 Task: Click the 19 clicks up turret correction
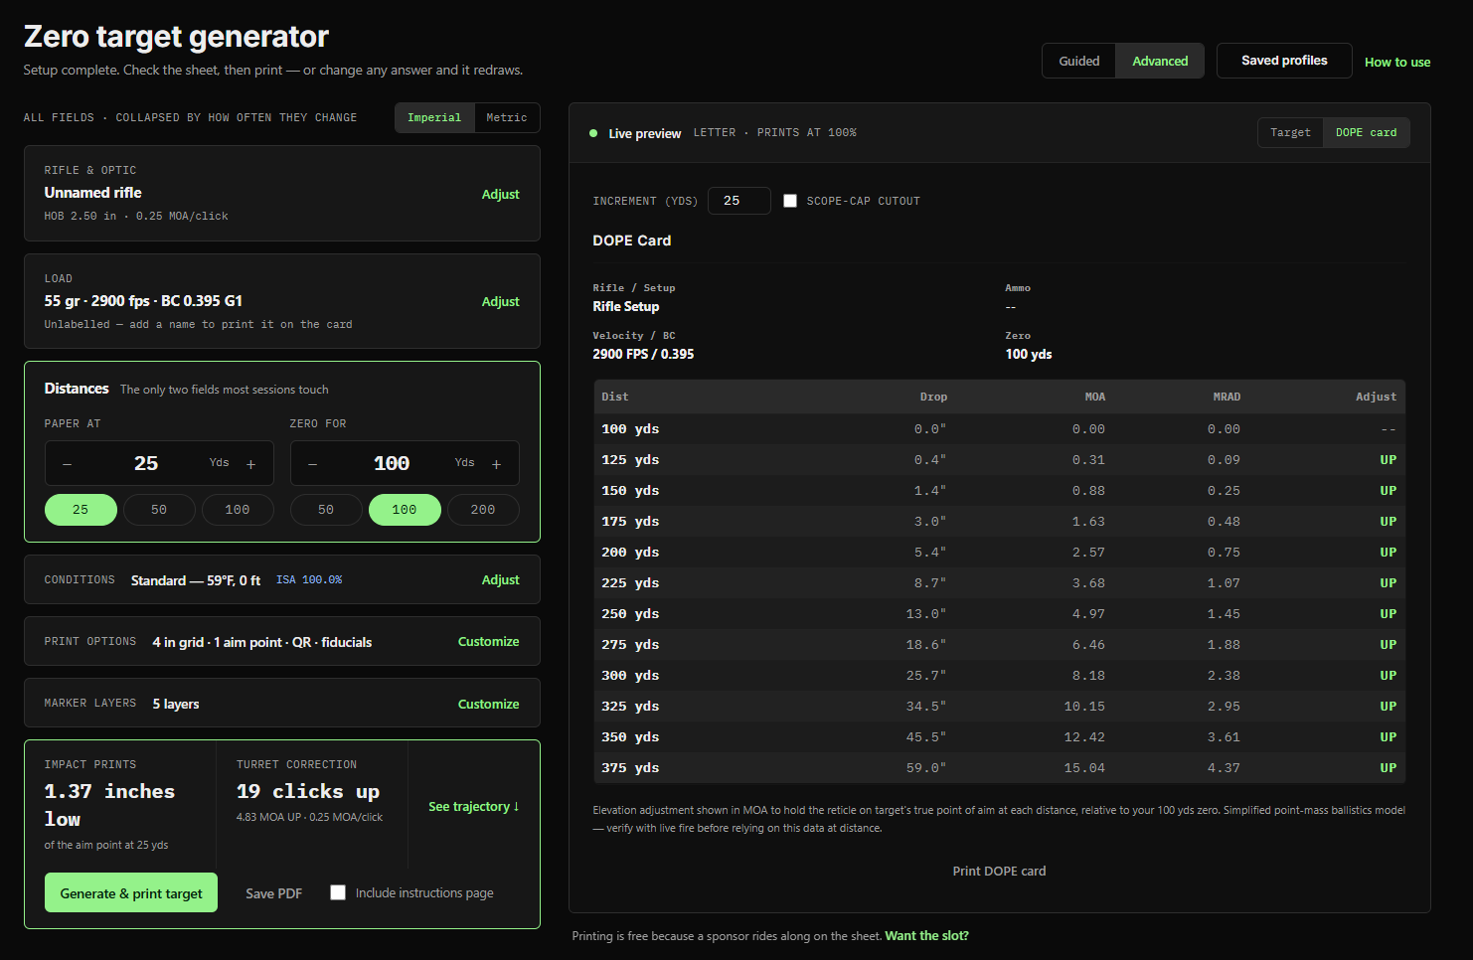(308, 791)
